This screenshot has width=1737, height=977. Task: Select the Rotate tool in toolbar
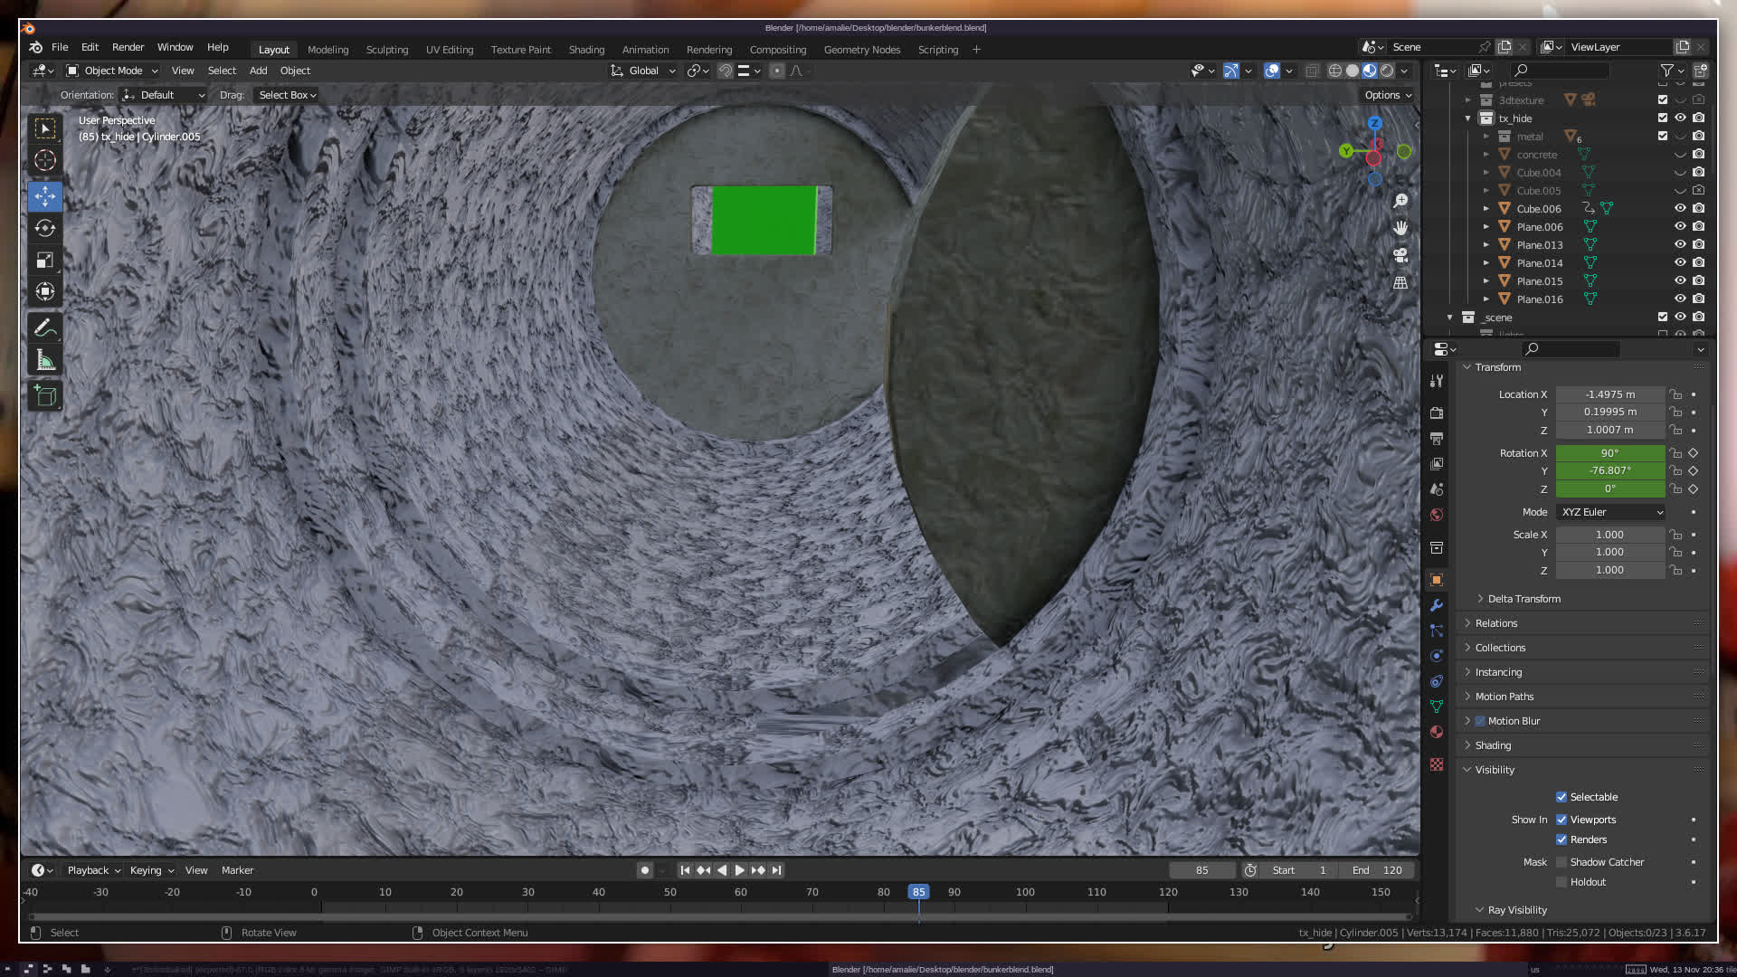click(x=45, y=228)
